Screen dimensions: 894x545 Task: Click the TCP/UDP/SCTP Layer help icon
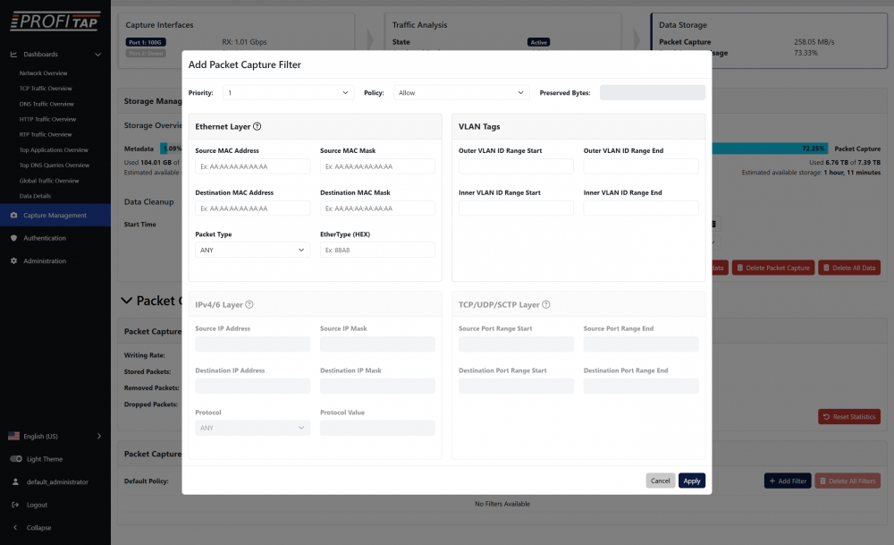[546, 305]
